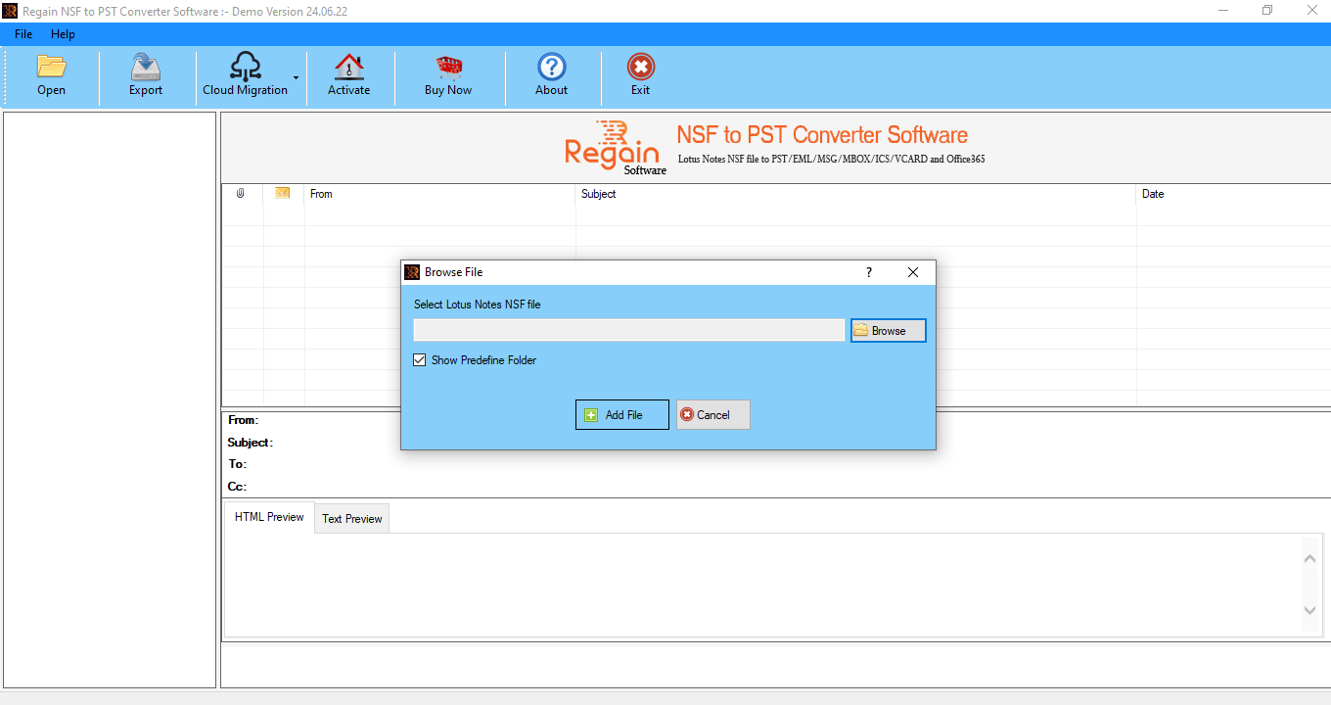Screen dimensions: 1331x705
Task: Click the Open folder icon in toolbar
Action: (51, 68)
